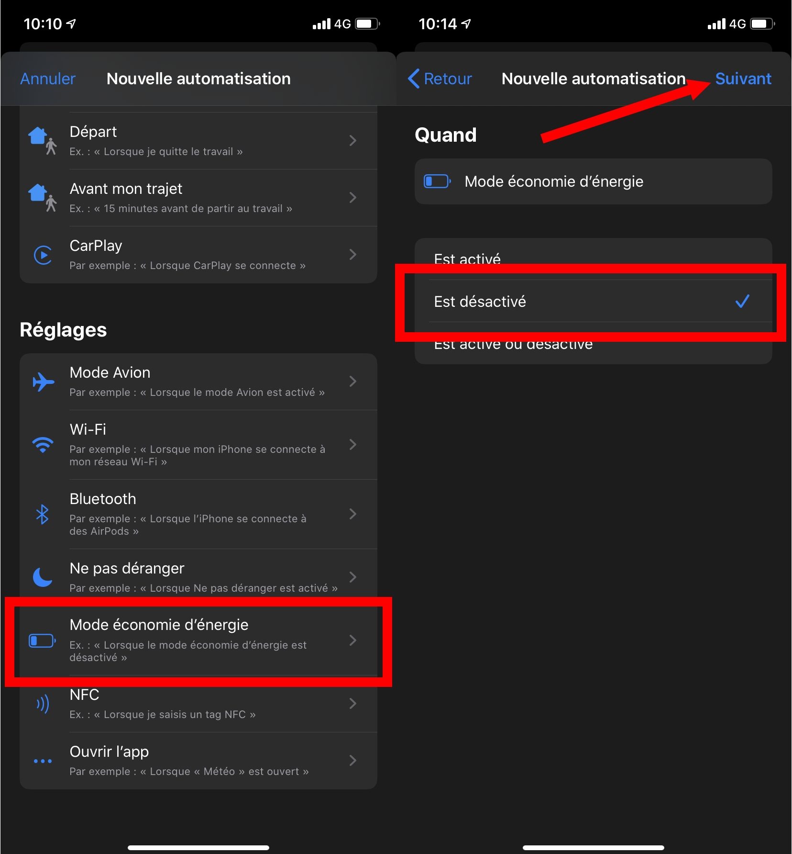Tap the Bluetooth symbol icon

[43, 514]
